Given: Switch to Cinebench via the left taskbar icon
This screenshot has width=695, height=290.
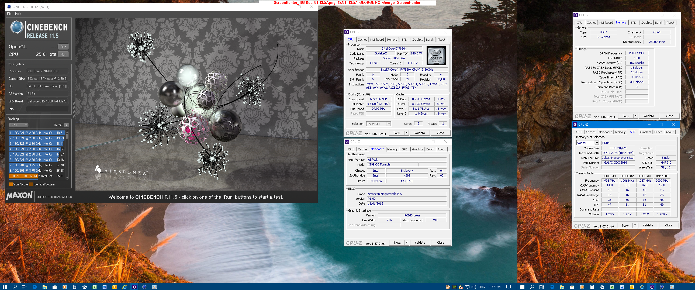Looking at the screenshot, I should click(x=144, y=287).
